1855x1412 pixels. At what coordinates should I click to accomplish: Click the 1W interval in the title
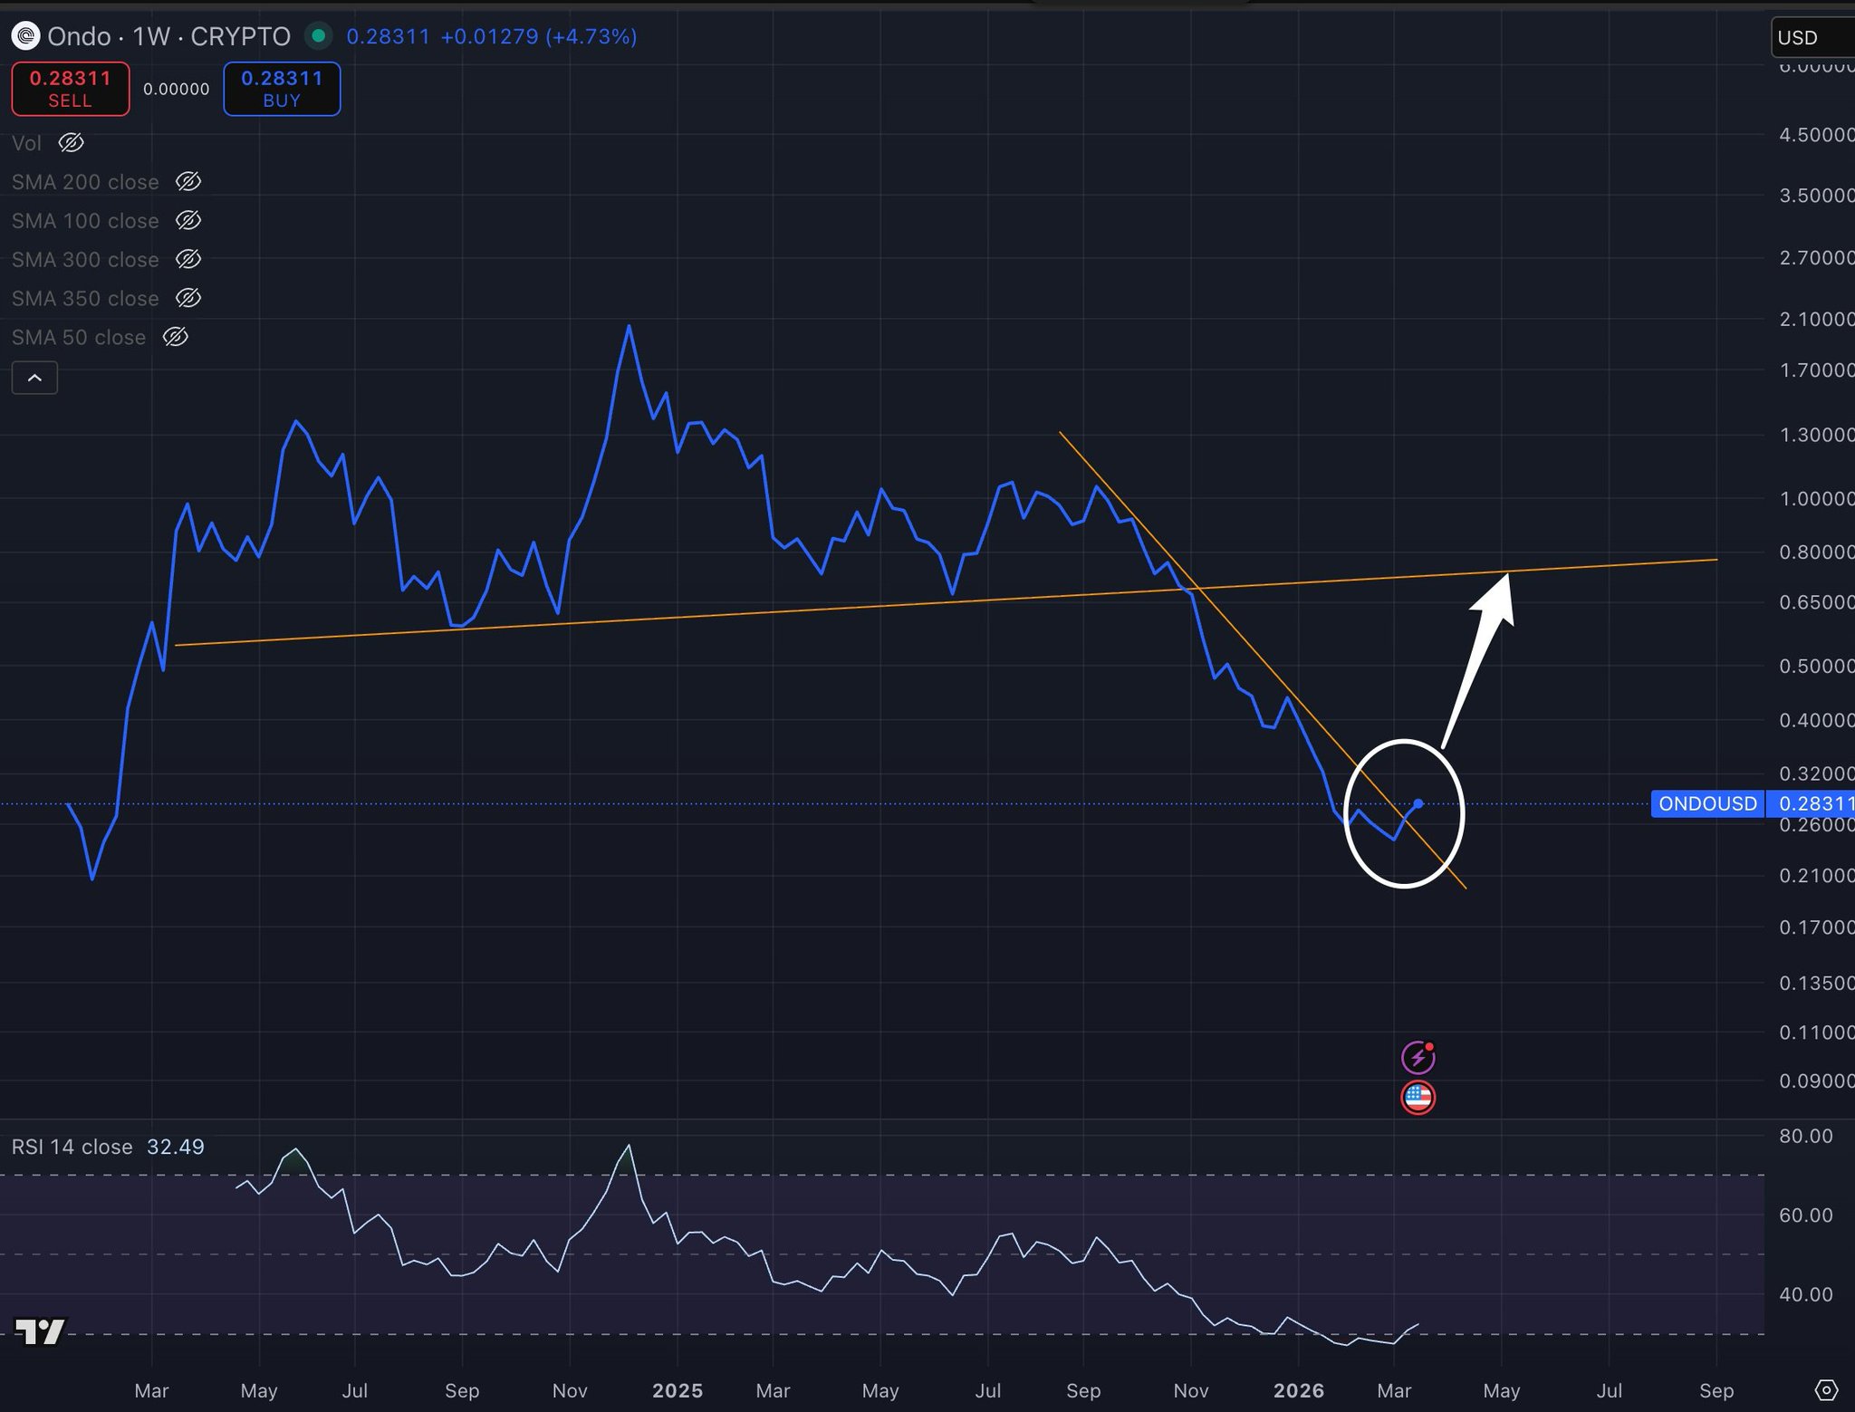coord(151,36)
